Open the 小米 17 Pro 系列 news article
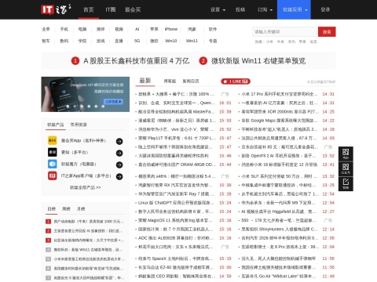The image size is (377, 282). tap(279, 94)
